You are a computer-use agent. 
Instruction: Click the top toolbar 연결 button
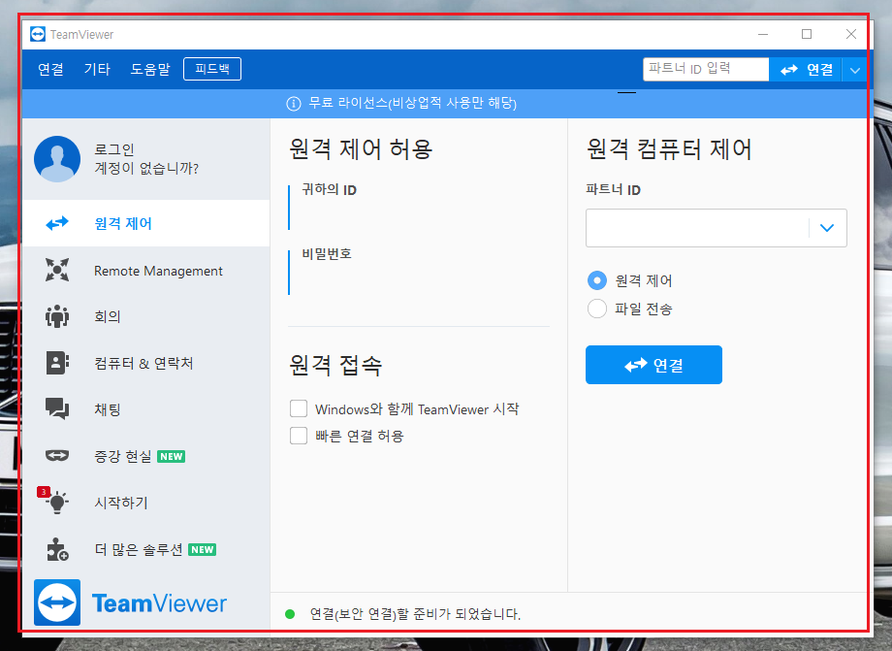point(806,70)
